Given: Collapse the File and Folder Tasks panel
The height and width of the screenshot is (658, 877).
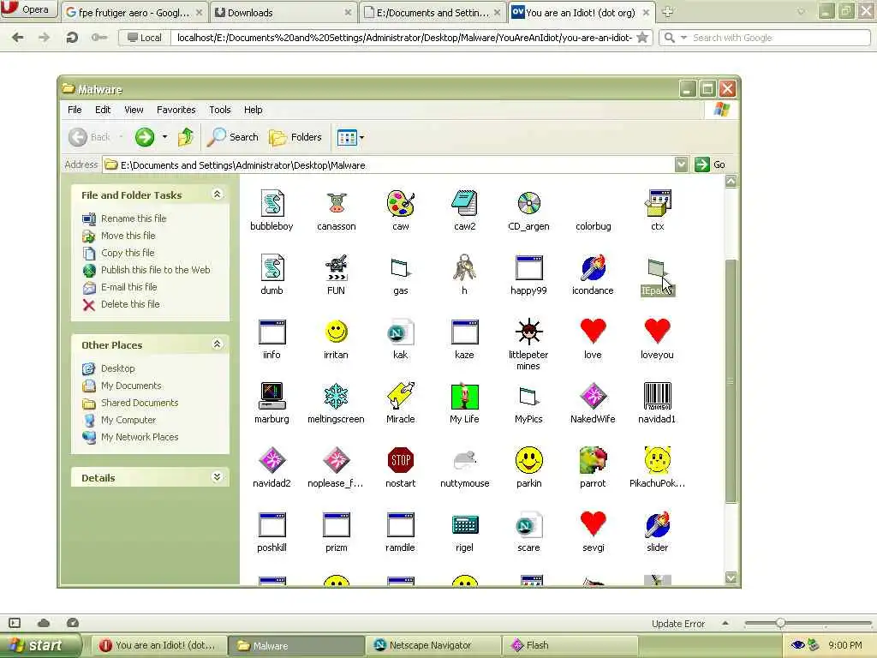Looking at the screenshot, I should (x=217, y=194).
